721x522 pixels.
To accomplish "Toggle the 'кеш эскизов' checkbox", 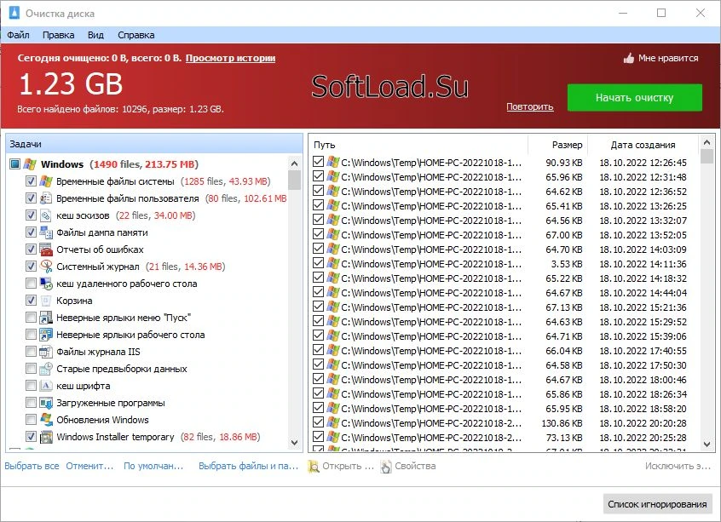I will [31, 215].
